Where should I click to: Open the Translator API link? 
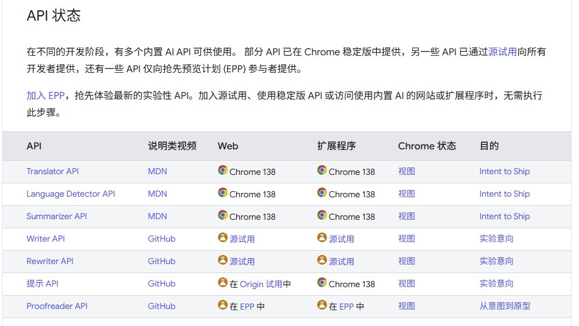click(53, 171)
